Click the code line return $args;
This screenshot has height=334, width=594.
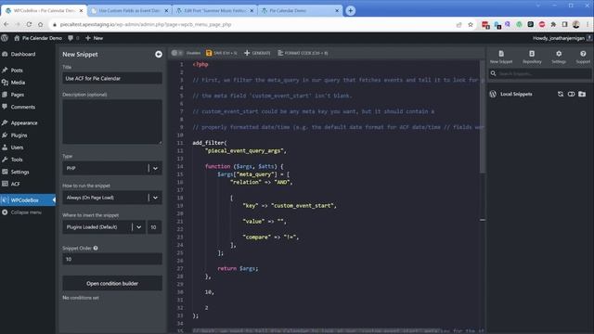(x=238, y=268)
